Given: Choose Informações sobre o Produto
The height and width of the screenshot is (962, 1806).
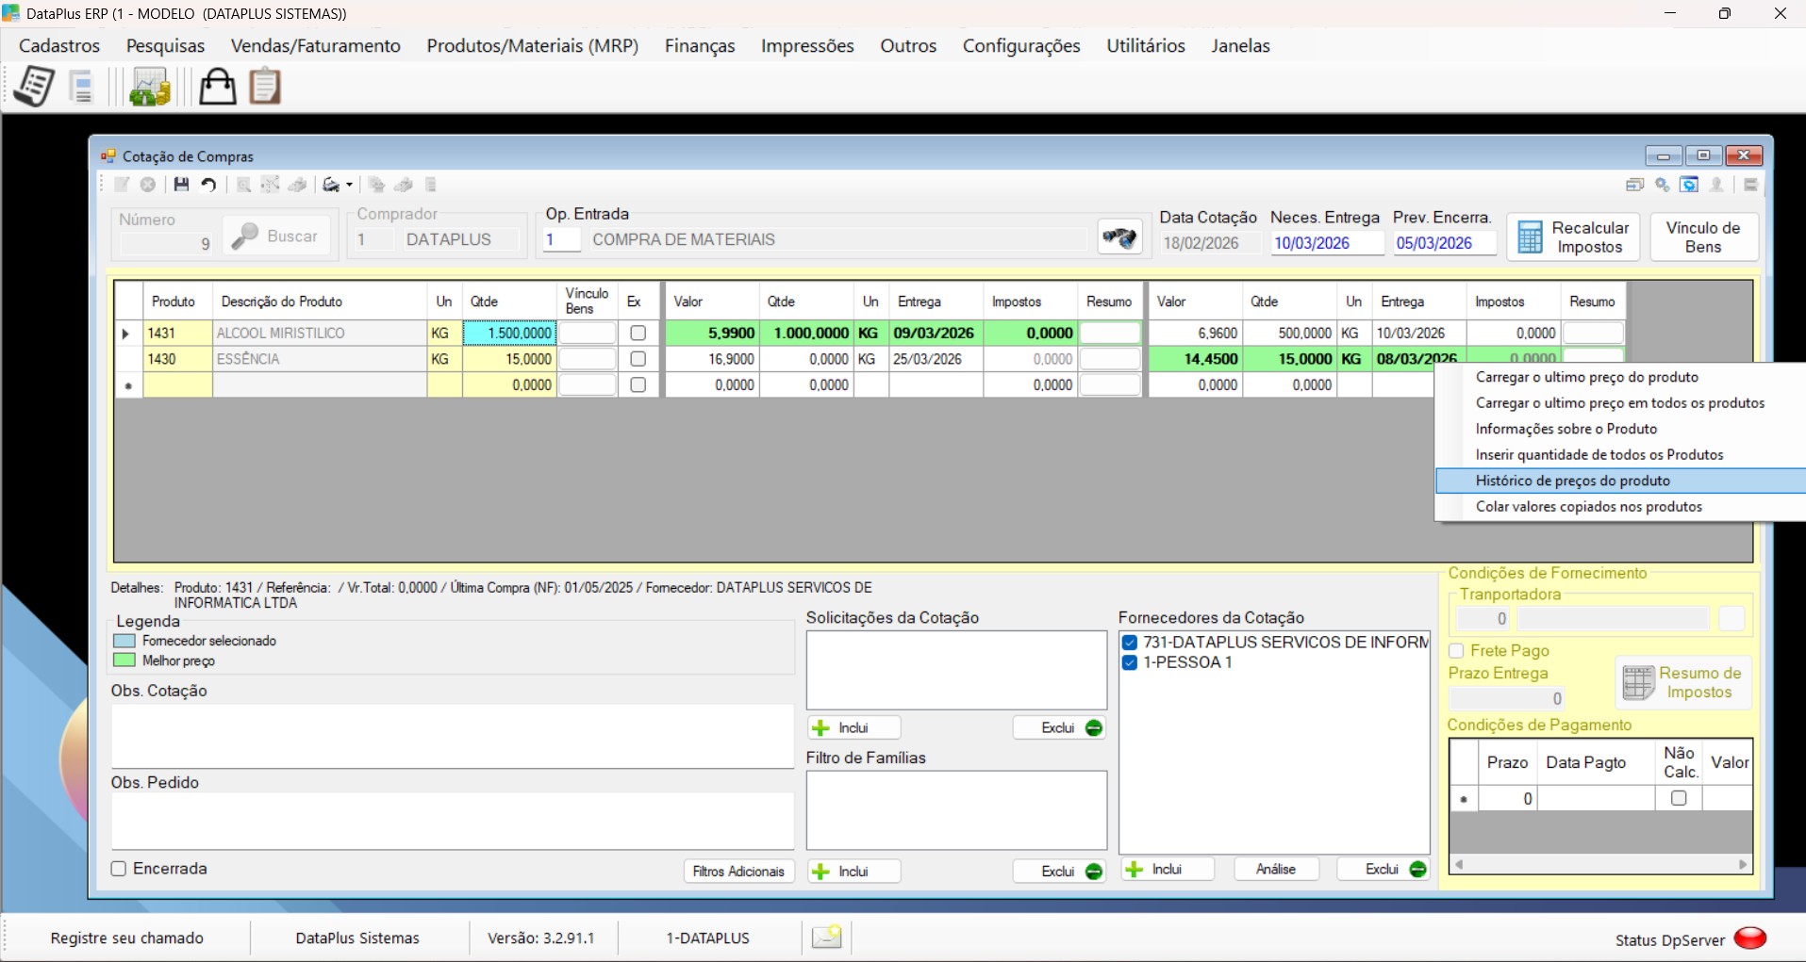Looking at the screenshot, I should coord(1619,429).
